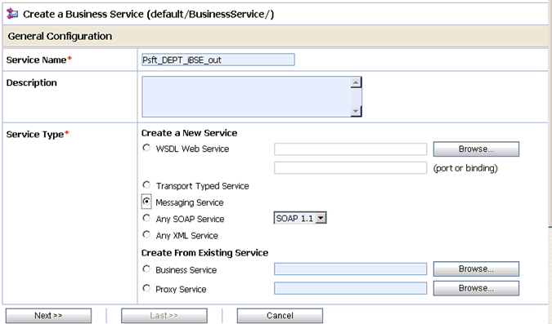This screenshot has width=552, height=324.
Task: Choose Transport Typed Service option
Action: click(x=146, y=184)
